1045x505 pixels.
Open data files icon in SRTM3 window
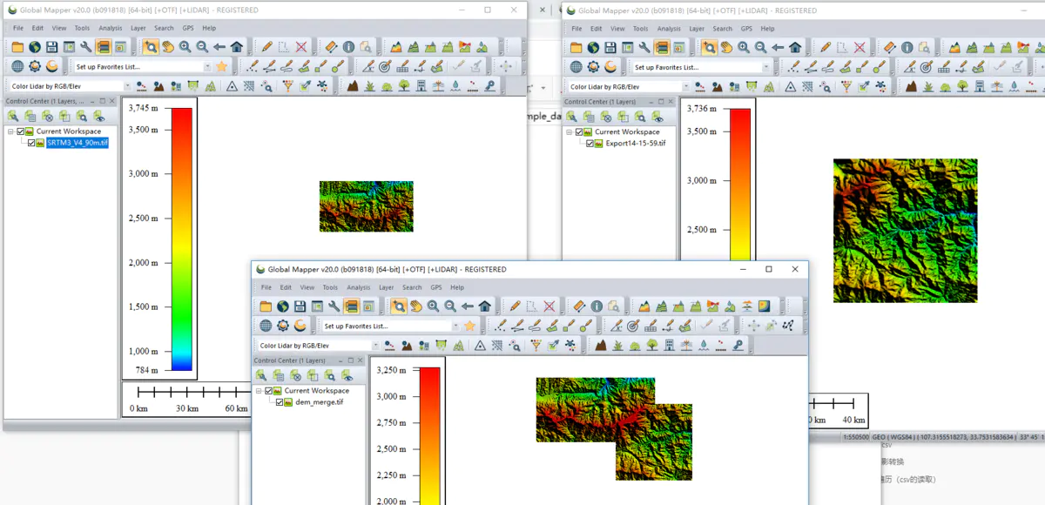17,47
